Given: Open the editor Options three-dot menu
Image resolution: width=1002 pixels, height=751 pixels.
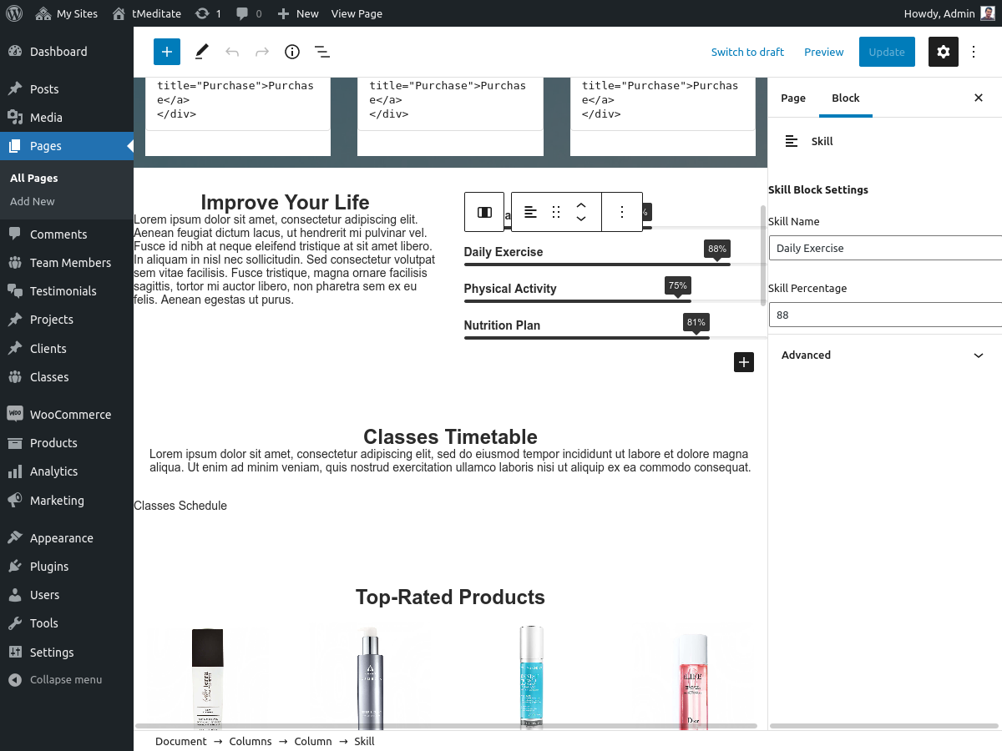Looking at the screenshot, I should click(x=974, y=52).
